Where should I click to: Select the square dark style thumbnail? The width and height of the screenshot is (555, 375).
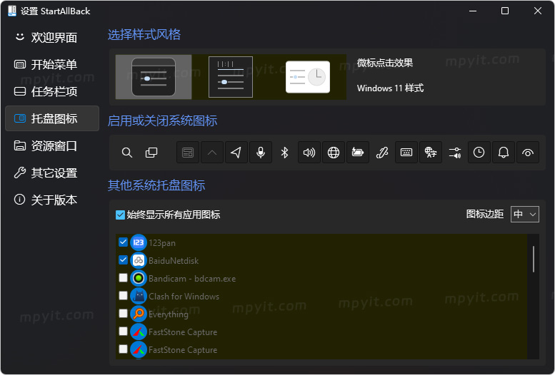[231, 77]
